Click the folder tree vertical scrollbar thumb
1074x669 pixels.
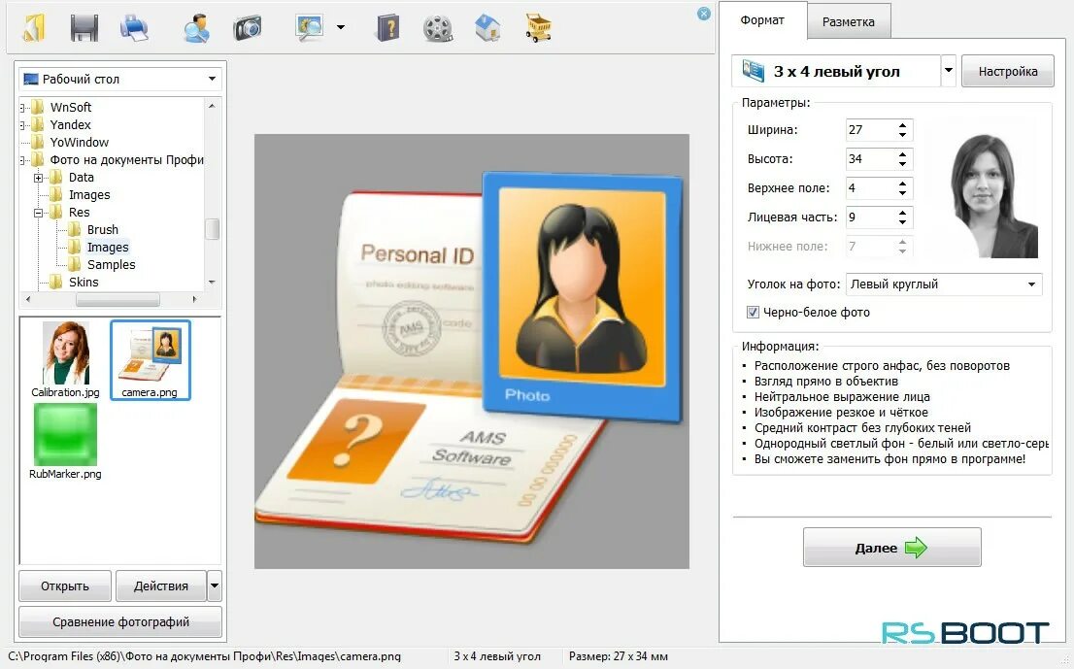pyautogui.click(x=213, y=229)
